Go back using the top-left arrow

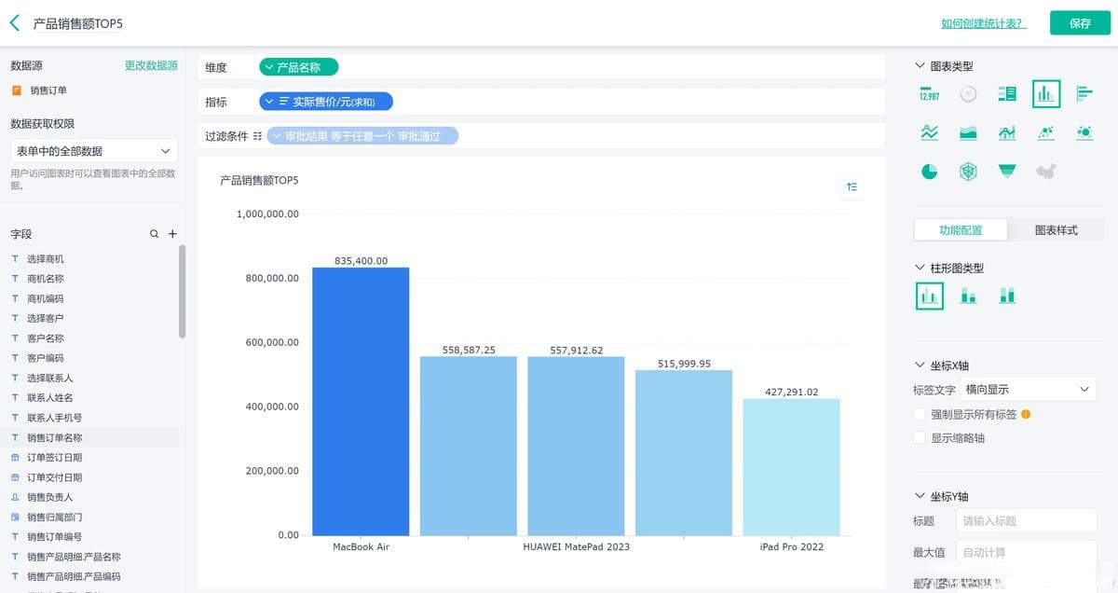(14, 23)
